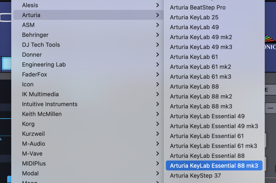Viewport: 276px width, 183px height.
Task: Select Arturia KeyStep 37
Action: (x=195, y=176)
